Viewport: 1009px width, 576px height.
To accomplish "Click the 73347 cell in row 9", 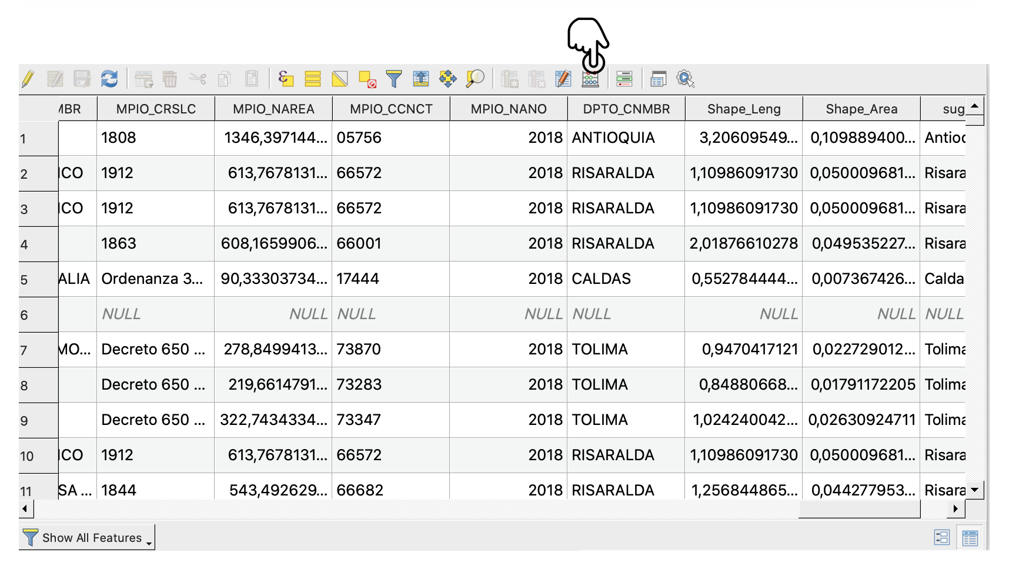I will (x=391, y=420).
